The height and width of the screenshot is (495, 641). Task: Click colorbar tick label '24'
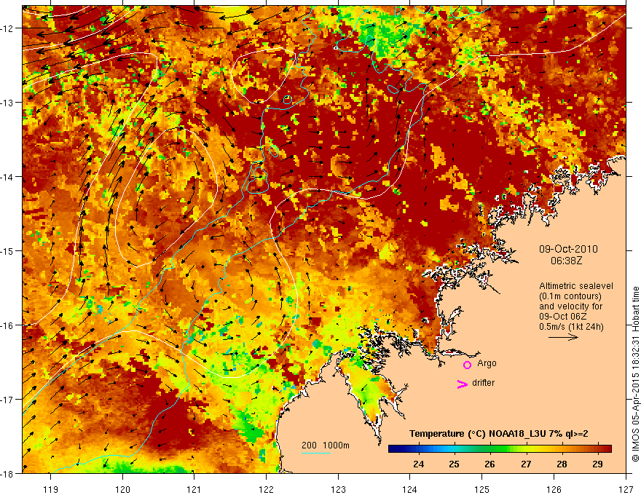click(418, 464)
